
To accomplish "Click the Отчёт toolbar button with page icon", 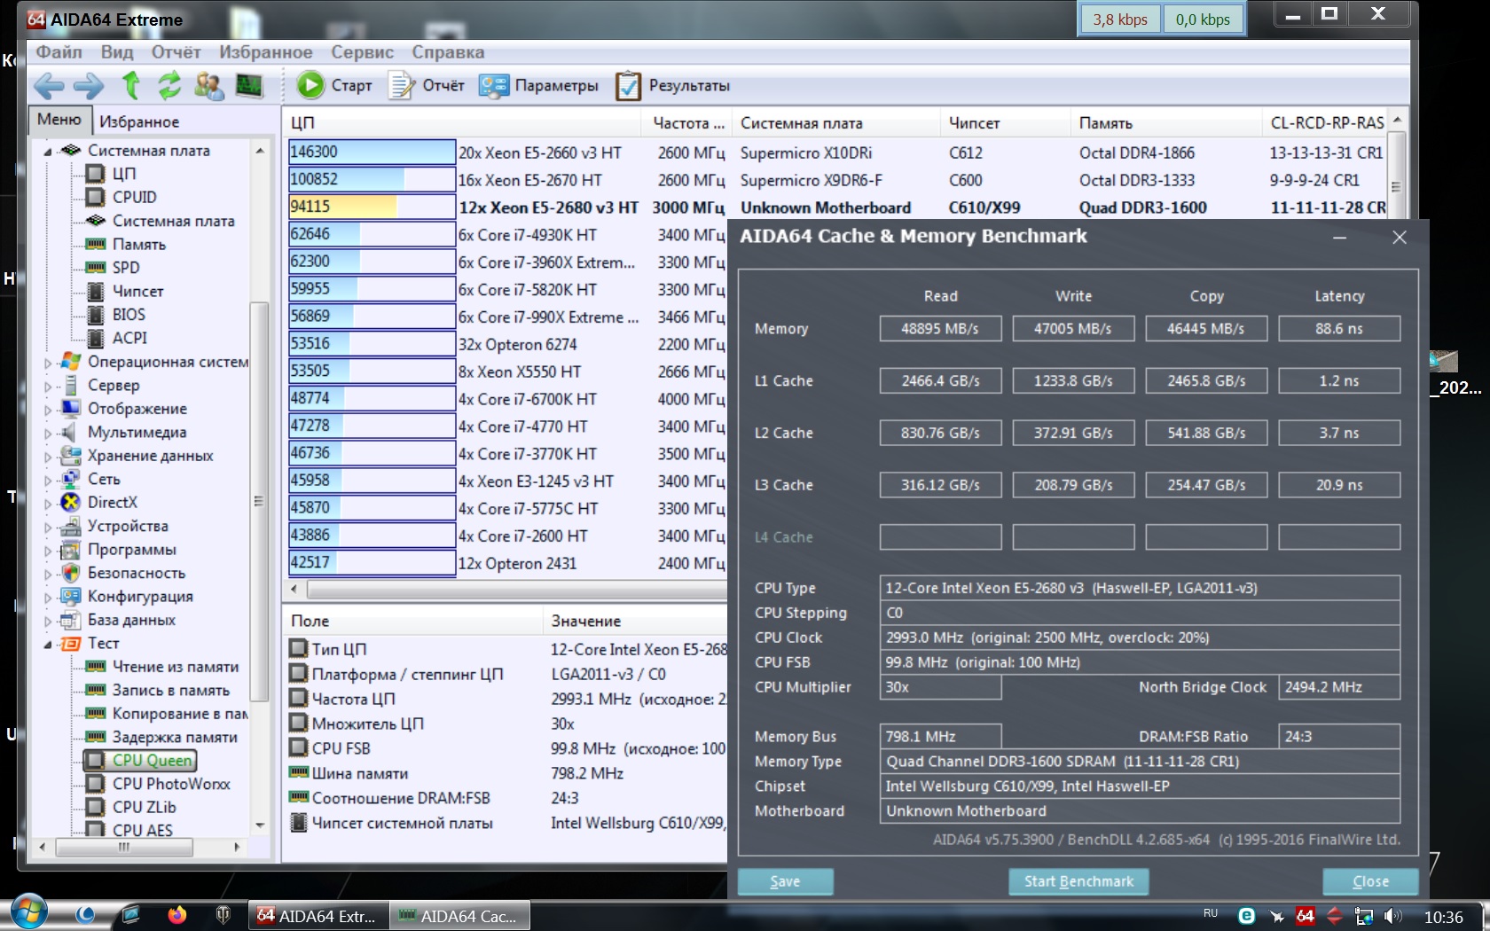I will pyautogui.click(x=427, y=85).
